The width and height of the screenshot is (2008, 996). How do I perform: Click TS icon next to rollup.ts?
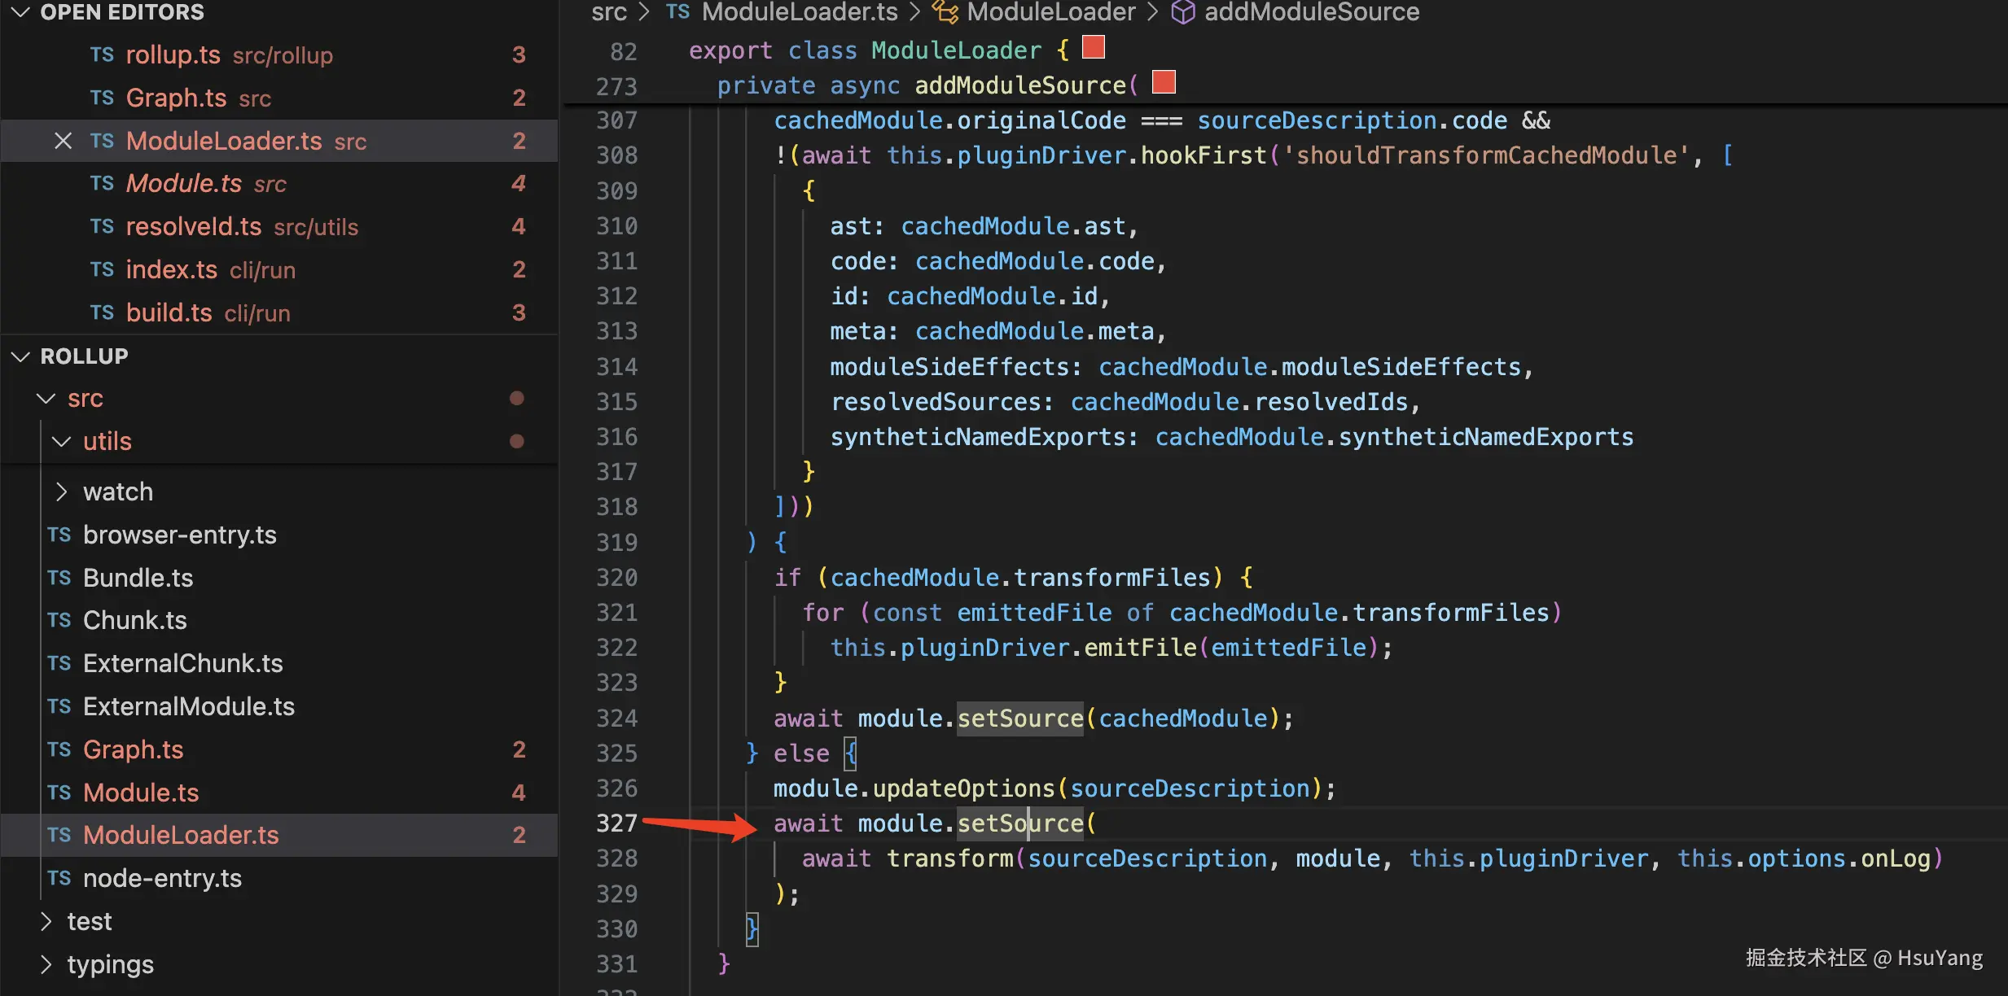coord(102,55)
